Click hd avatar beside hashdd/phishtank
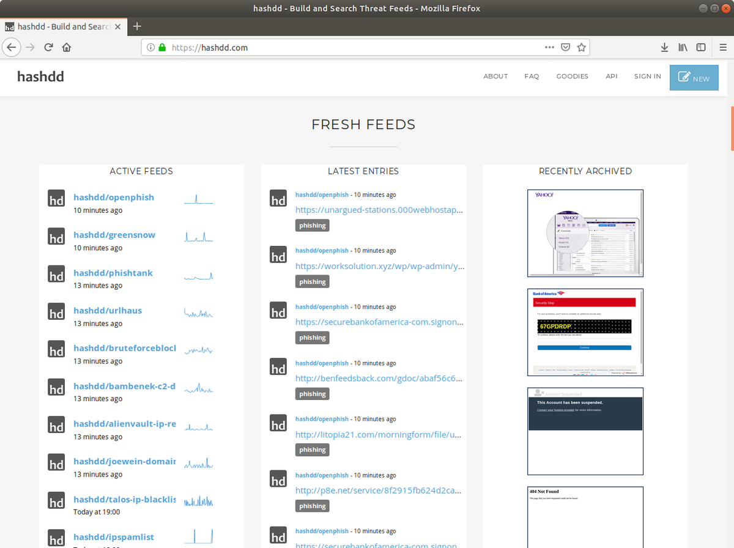The width and height of the screenshot is (734, 548). 56,274
